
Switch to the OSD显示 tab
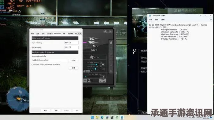pyautogui.click(x=50, y=34)
